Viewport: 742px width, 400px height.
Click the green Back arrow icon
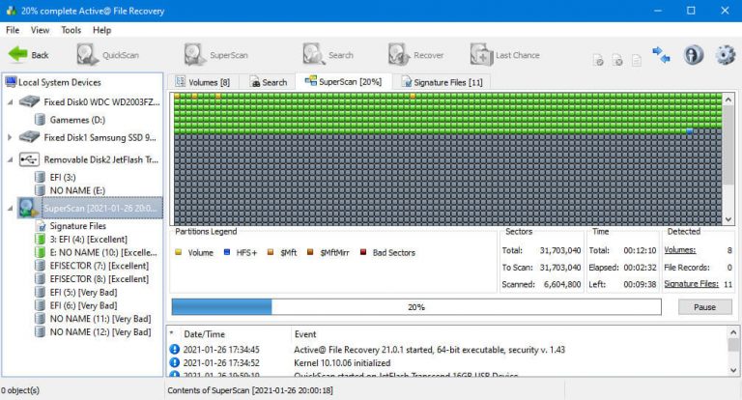(18, 55)
